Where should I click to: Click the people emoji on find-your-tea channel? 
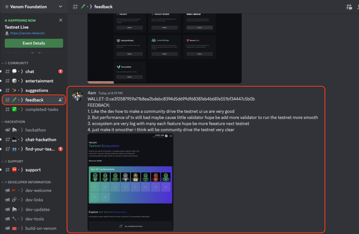coord(14,149)
